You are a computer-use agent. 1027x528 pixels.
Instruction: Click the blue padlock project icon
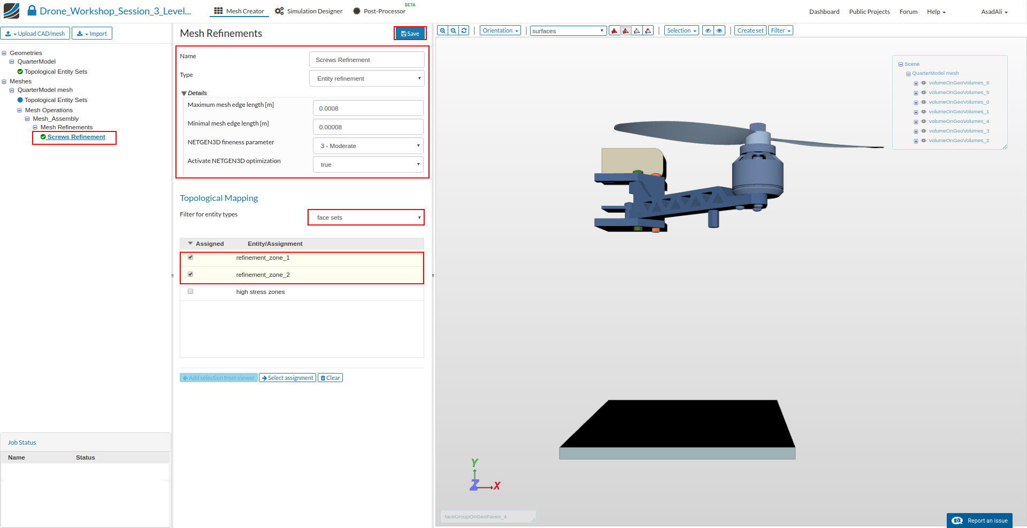[x=32, y=11]
